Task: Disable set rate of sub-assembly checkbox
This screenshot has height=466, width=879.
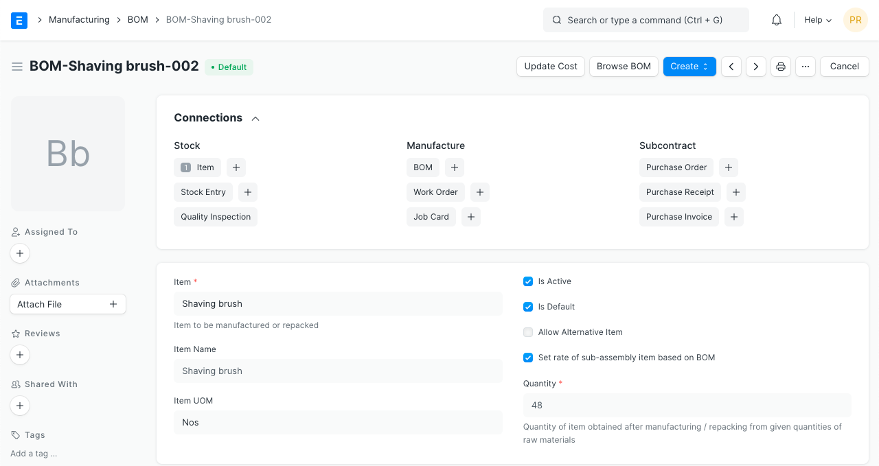Action: click(528, 358)
